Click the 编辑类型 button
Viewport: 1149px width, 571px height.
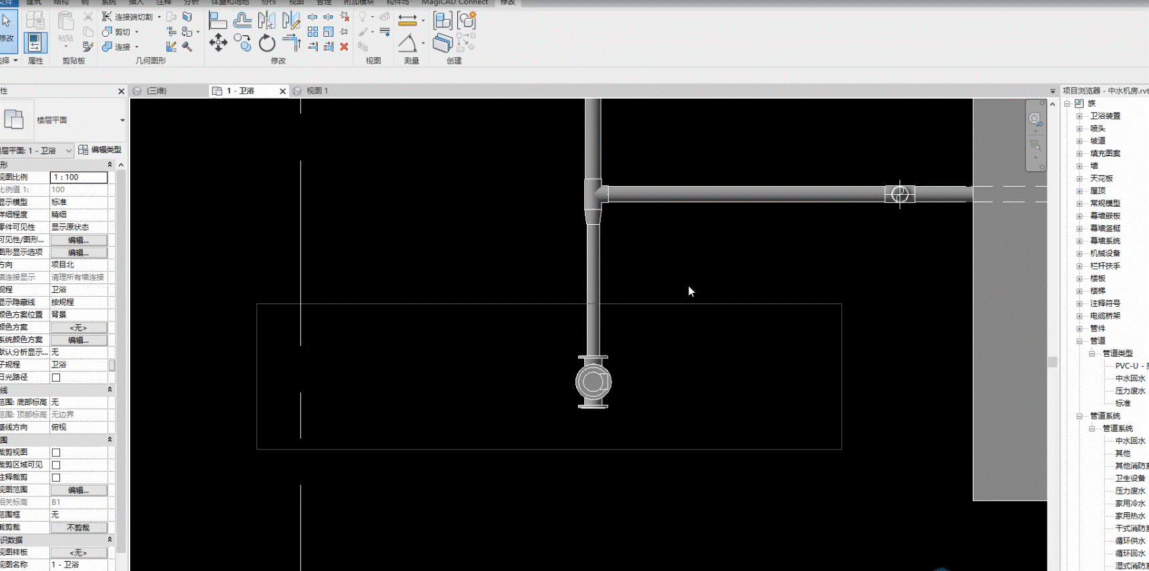(100, 149)
